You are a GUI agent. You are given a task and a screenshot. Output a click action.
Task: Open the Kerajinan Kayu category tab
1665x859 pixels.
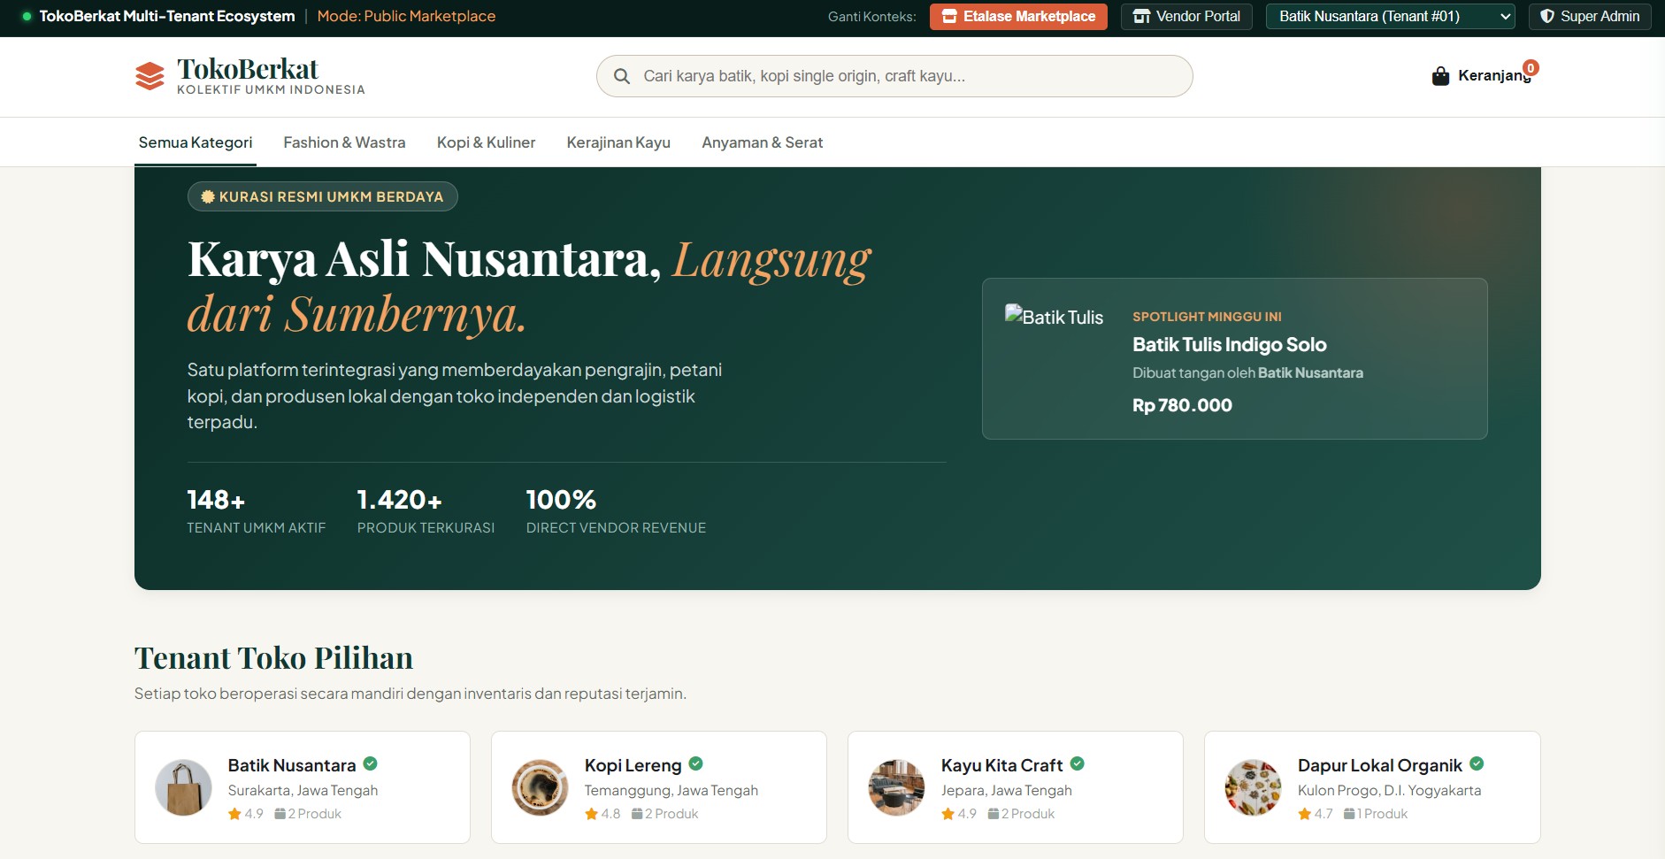pos(618,142)
